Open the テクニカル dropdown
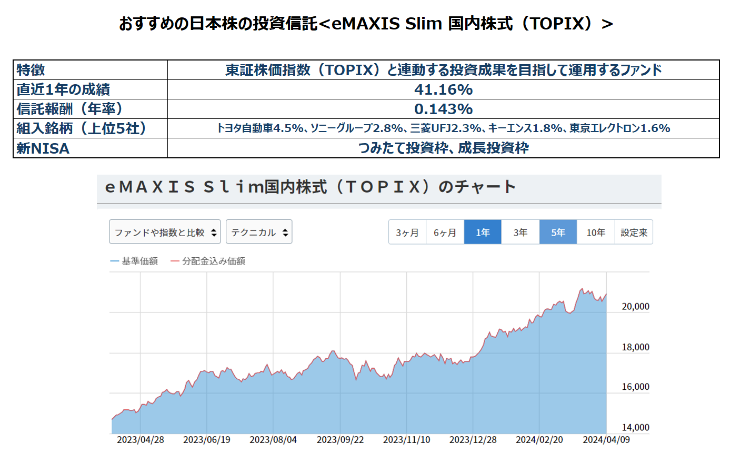The width and height of the screenshot is (741, 454). coord(259,232)
